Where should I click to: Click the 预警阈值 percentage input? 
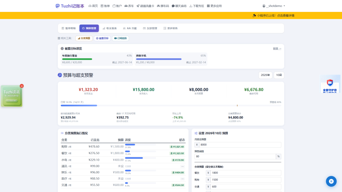tap(235, 157)
